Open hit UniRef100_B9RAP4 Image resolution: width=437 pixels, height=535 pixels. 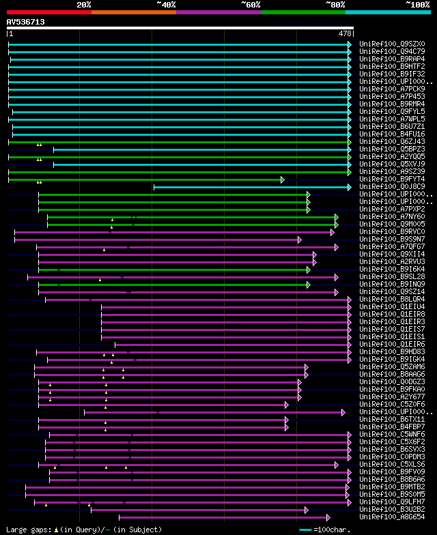click(x=392, y=59)
